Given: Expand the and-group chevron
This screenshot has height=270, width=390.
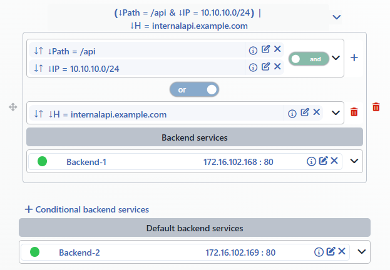Looking at the screenshot, I should coord(336,58).
